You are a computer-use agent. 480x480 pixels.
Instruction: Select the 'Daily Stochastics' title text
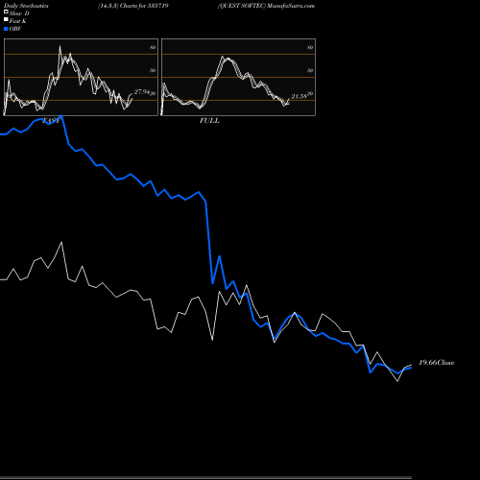tap(26, 6)
